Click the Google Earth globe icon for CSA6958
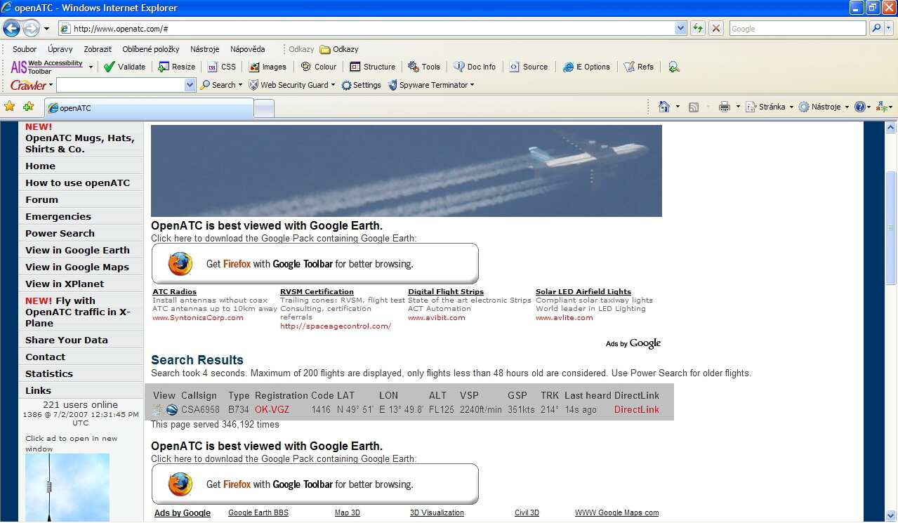 171,410
